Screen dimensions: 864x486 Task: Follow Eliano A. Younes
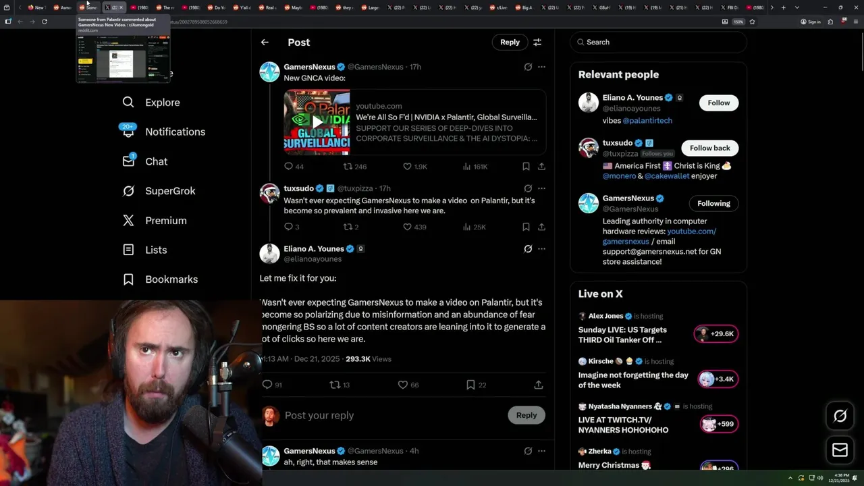tap(718, 103)
